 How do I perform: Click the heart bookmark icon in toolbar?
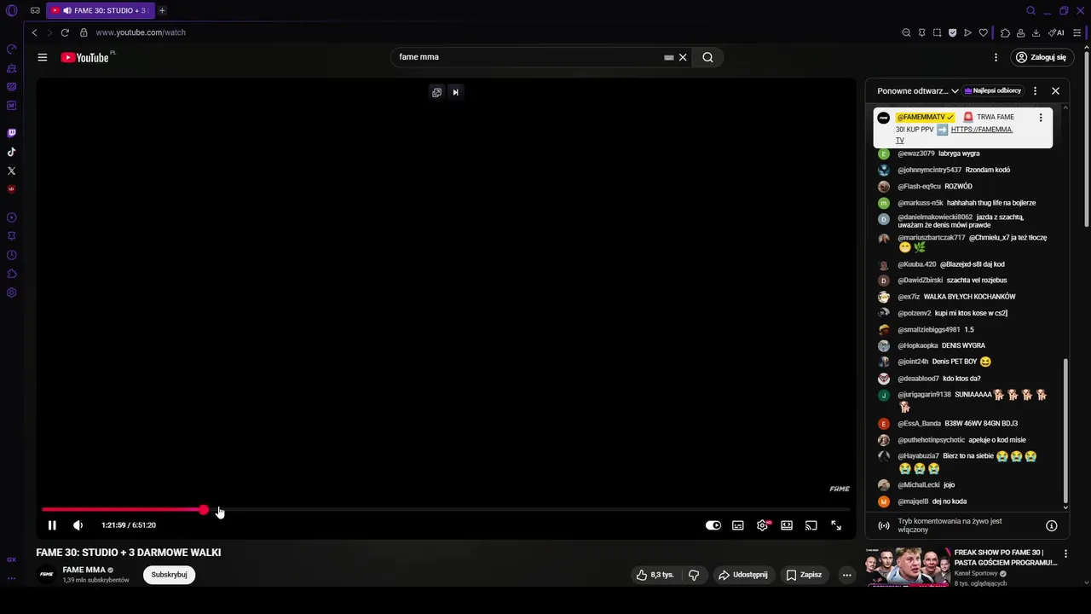click(983, 32)
